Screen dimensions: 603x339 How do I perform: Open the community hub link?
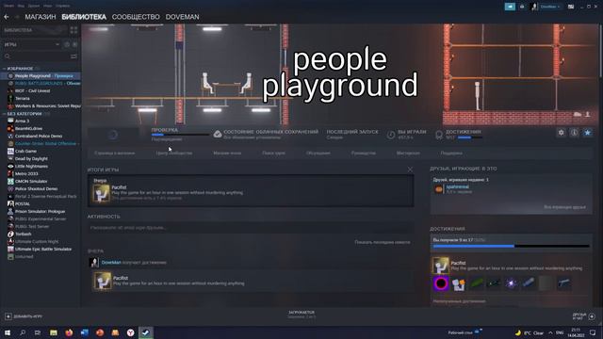click(x=173, y=153)
